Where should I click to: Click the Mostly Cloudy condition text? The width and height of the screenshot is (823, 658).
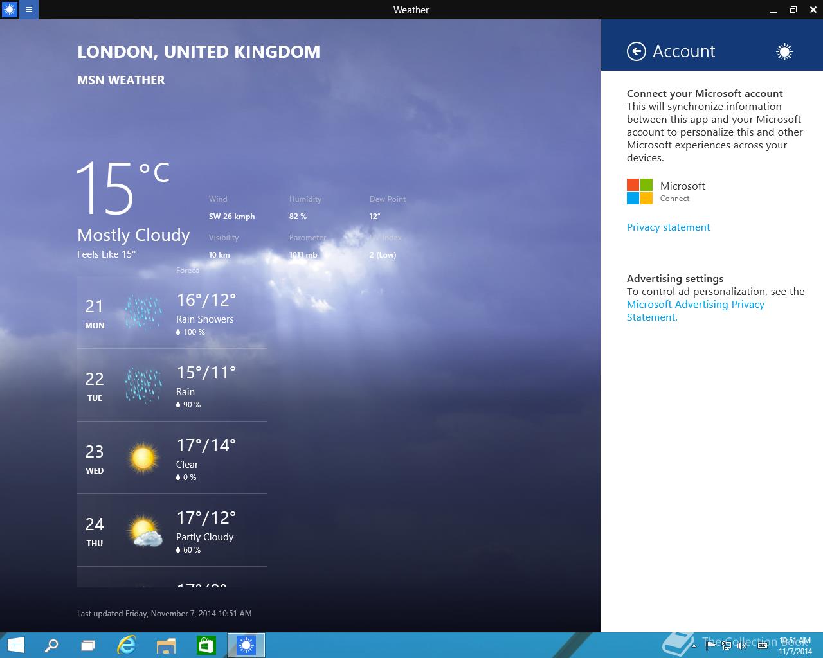134,235
